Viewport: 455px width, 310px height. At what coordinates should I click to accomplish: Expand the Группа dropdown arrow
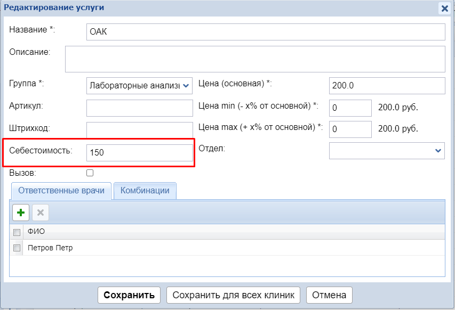(186, 85)
